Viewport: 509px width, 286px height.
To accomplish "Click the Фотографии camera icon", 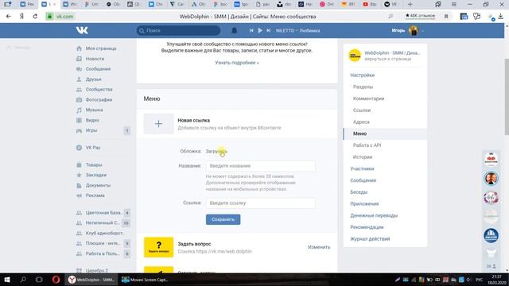I will [x=79, y=100].
